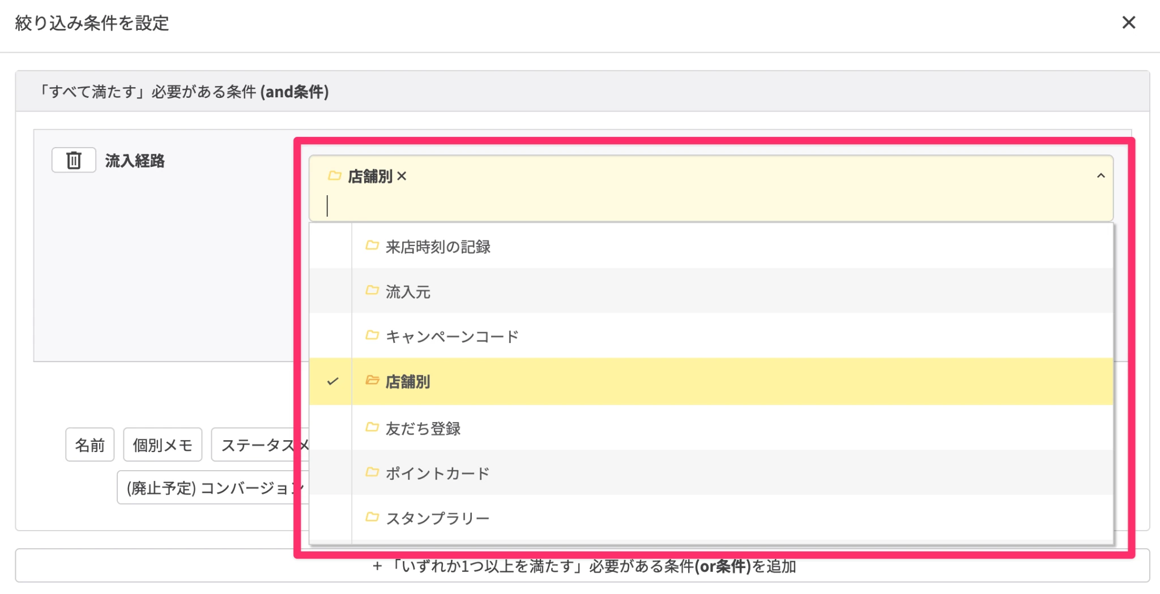
Task: Click the (廃止予定) コンバージョン button
Action: 213,488
